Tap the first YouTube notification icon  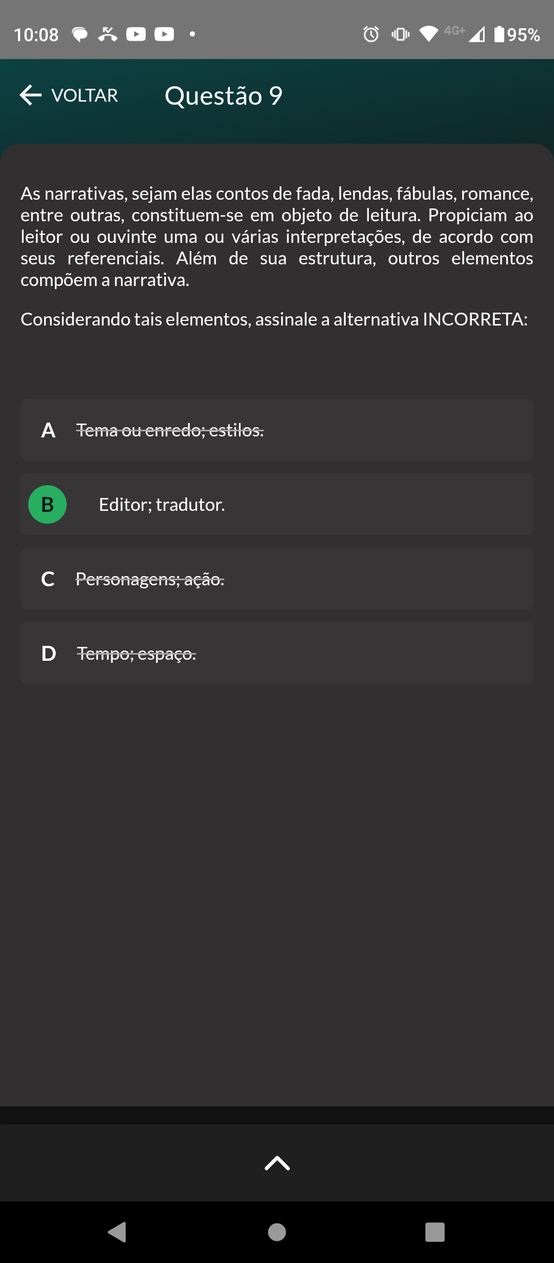tap(136, 34)
